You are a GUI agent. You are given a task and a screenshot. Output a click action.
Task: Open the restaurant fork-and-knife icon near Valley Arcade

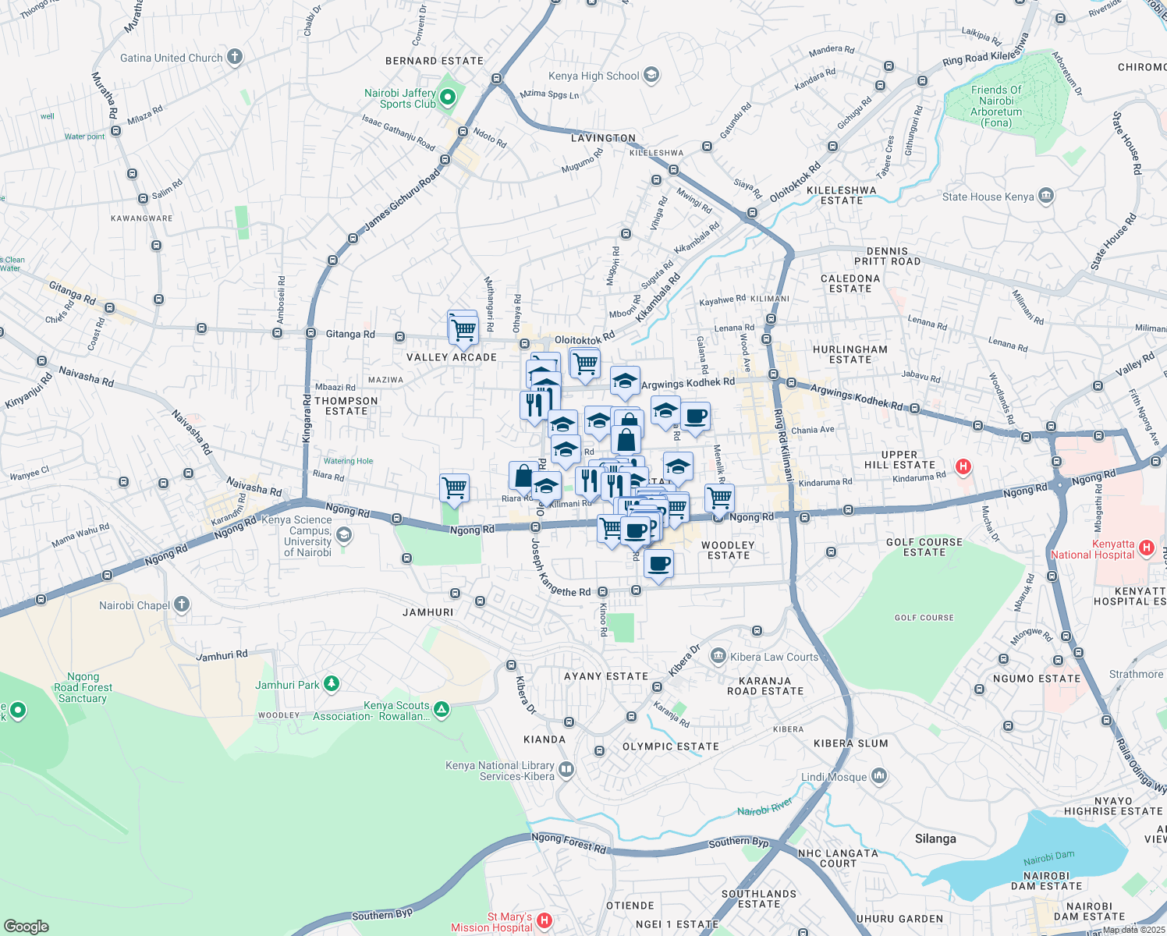[x=535, y=404]
